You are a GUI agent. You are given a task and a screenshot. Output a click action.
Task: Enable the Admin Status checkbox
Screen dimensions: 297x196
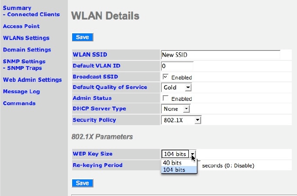click(166, 98)
